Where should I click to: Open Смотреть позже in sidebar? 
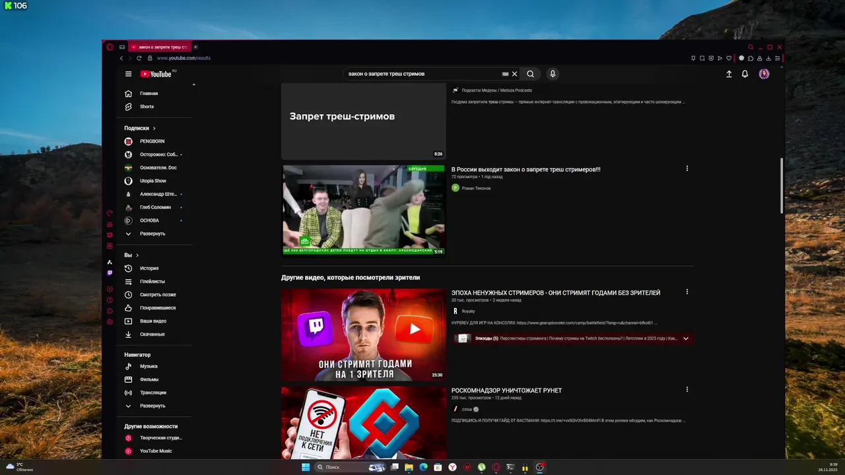click(x=157, y=295)
